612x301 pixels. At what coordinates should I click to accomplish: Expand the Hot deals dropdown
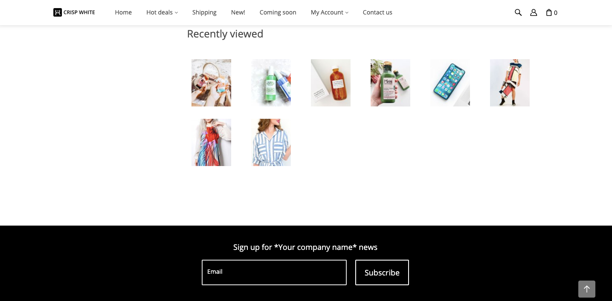click(x=162, y=12)
